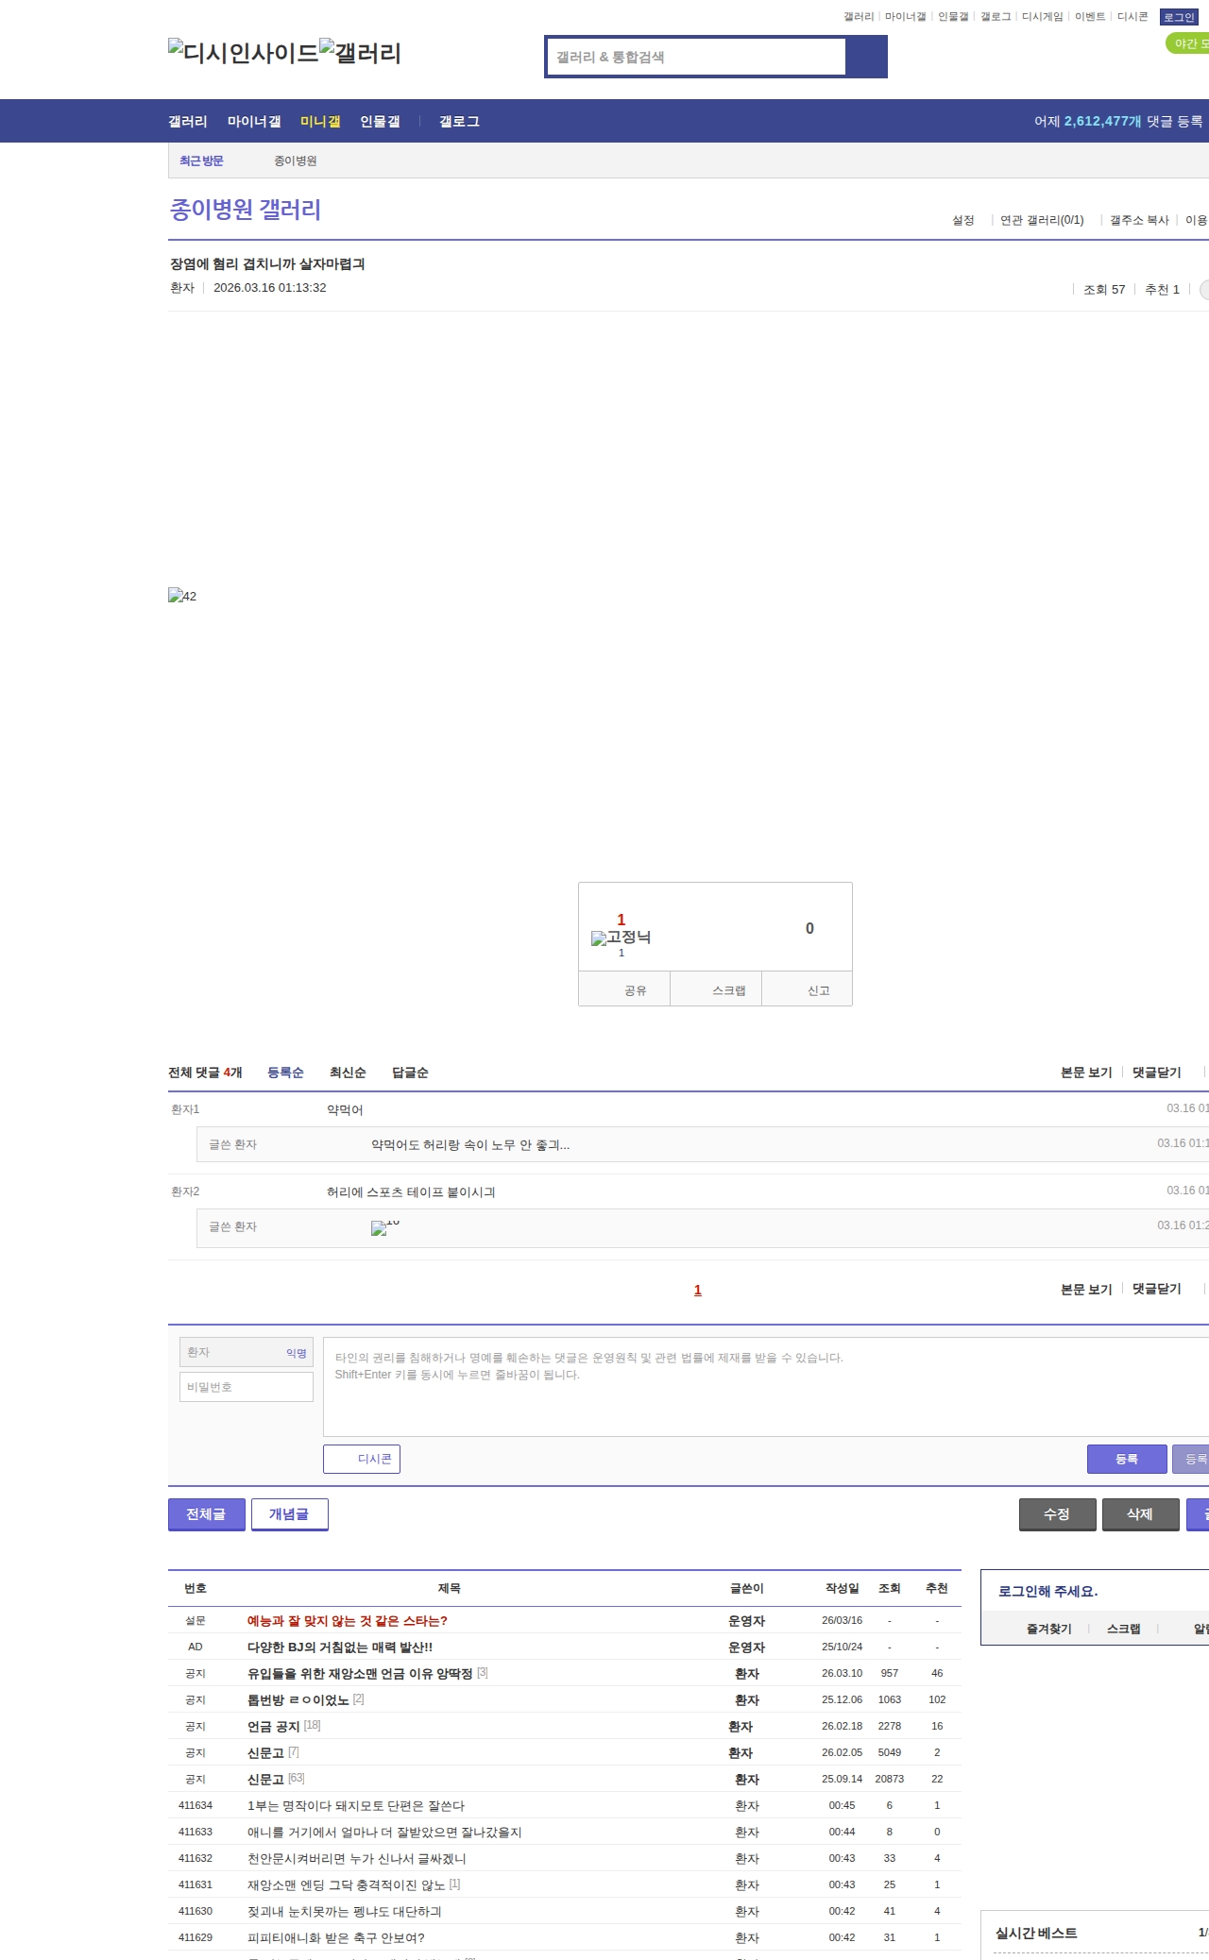Expand 연관 갤러리(0/1) list

[x=1041, y=220]
